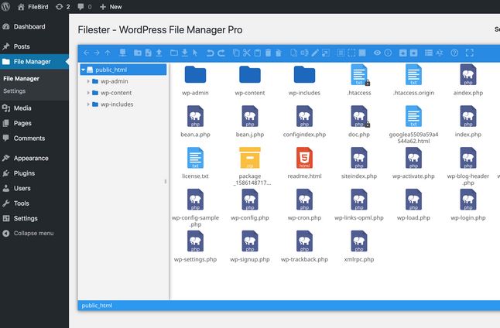Go forward with the right arrow toolbar icon

coord(97,53)
